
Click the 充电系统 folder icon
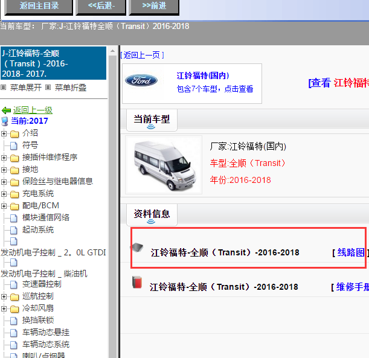(14, 194)
